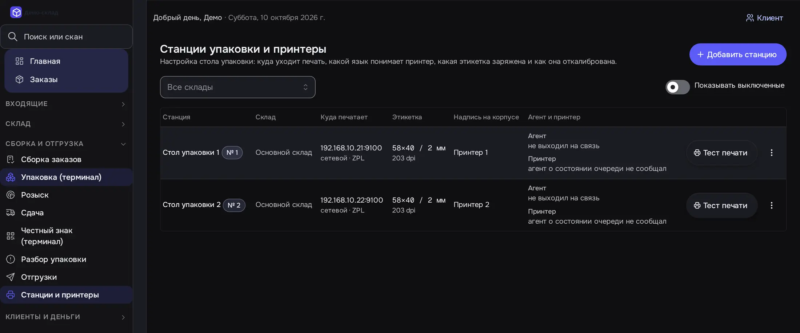The image size is (800, 333).
Task: Click the Агент и принтер column header
Action: point(554,117)
